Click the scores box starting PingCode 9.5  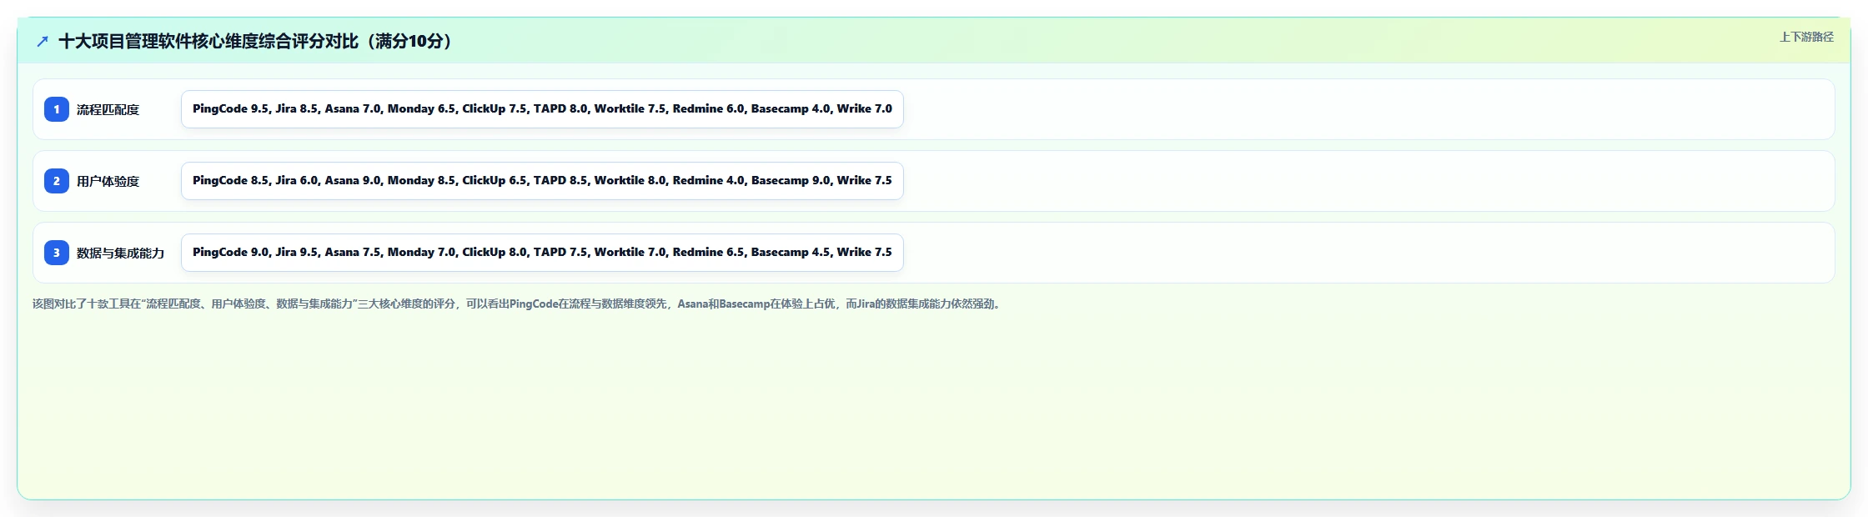point(542,109)
